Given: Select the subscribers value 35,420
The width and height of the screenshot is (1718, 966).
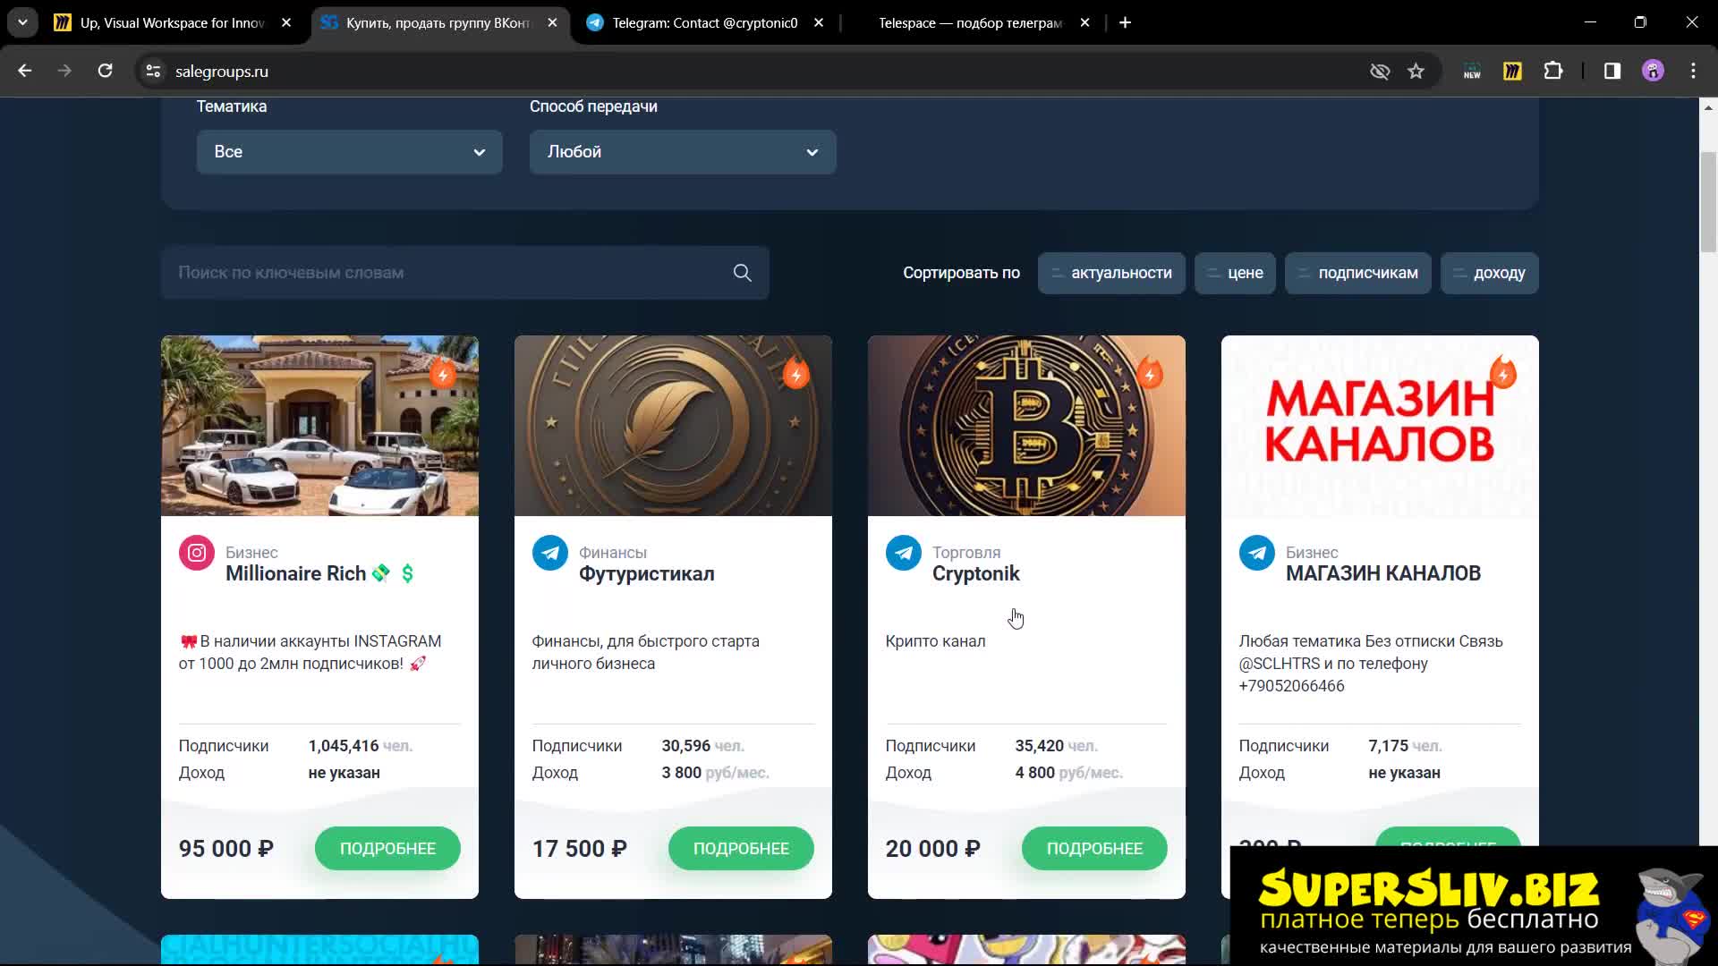Looking at the screenshot, I should [1039, 746].
